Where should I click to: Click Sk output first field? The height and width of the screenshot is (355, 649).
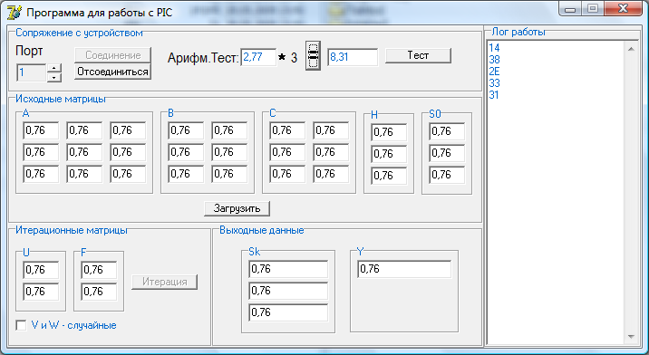[x=288, y=269]
